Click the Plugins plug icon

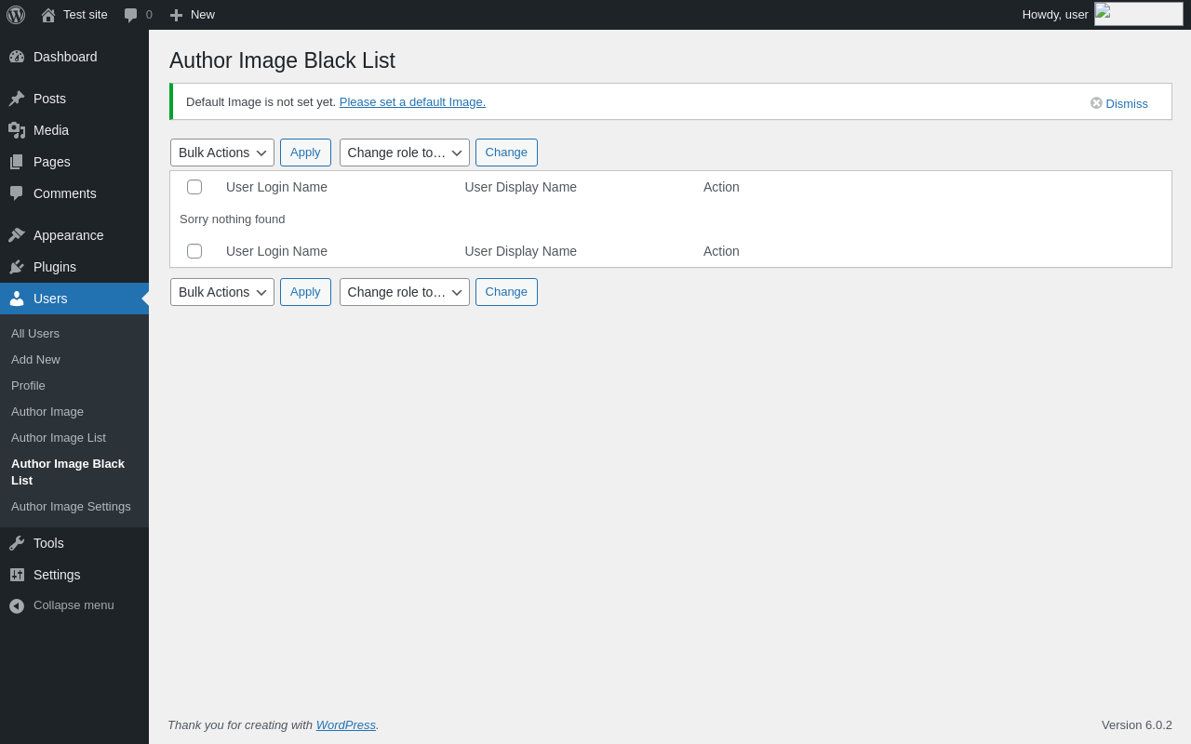point(17,267)
